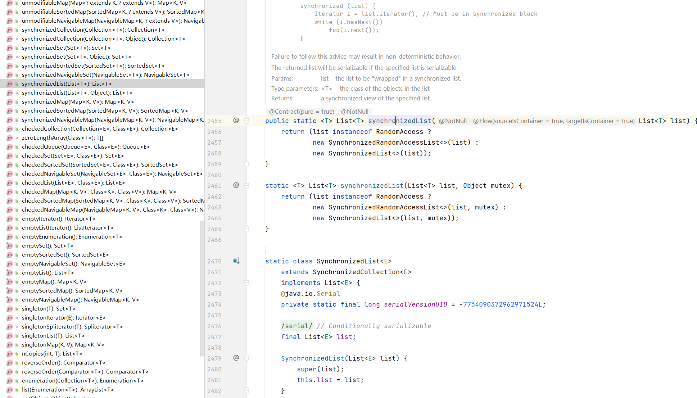Screen dimensions: 697x398
Task: Click the SynchronizedCollection<E> superclass name
Action: tap(362, 272)
